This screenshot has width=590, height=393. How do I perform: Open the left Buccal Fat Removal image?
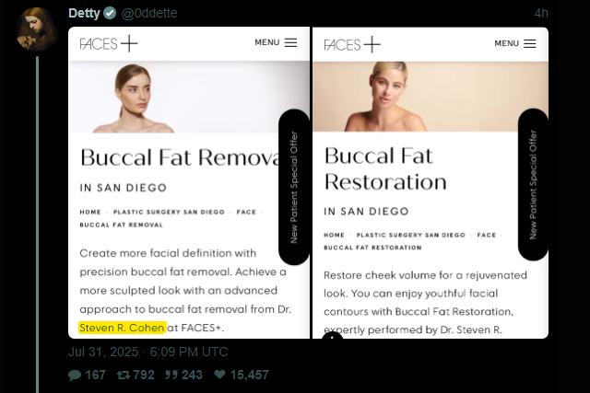point(189,182)
